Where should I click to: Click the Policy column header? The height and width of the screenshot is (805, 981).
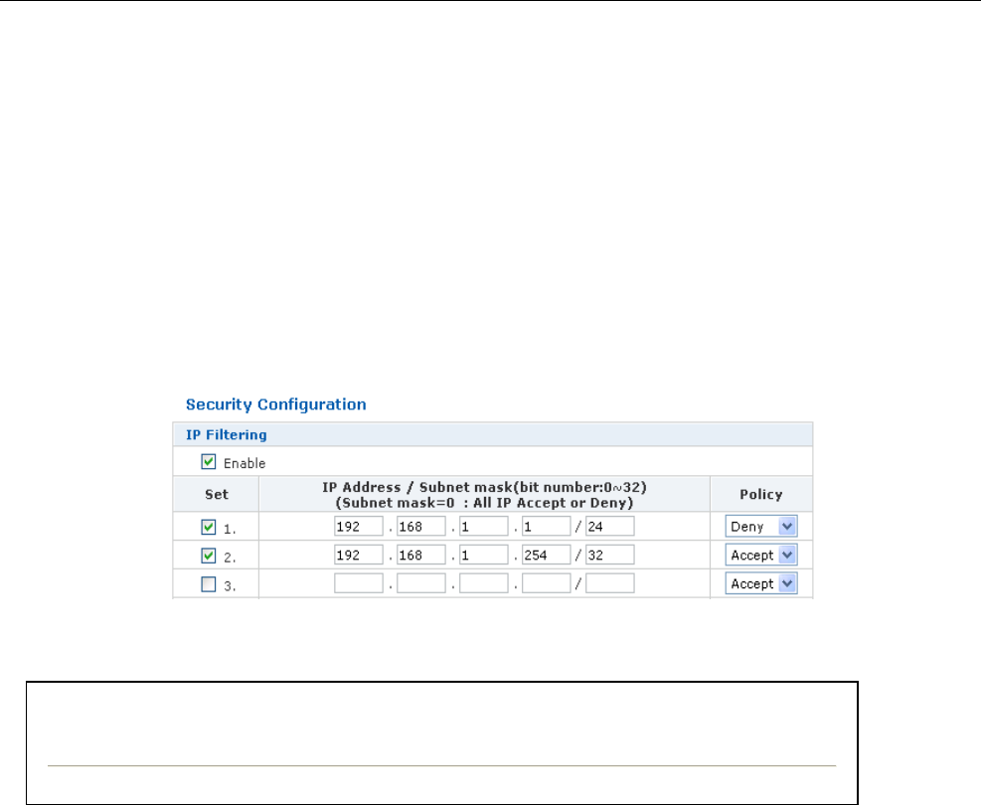coord(760,494)
